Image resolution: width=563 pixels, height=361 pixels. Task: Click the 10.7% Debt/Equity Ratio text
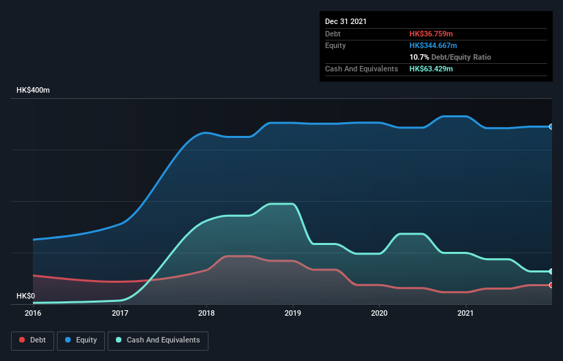[x=451, y=57]
